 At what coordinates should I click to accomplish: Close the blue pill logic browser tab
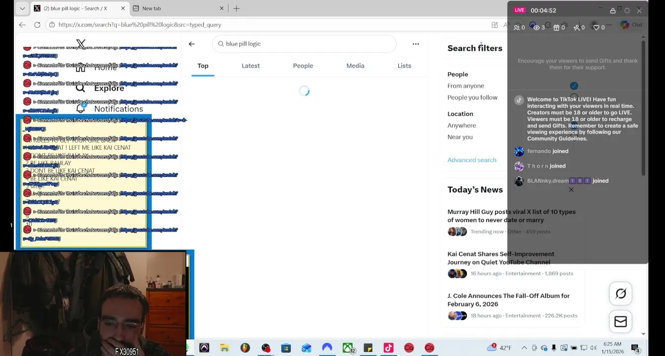click(x=123, y=8)
